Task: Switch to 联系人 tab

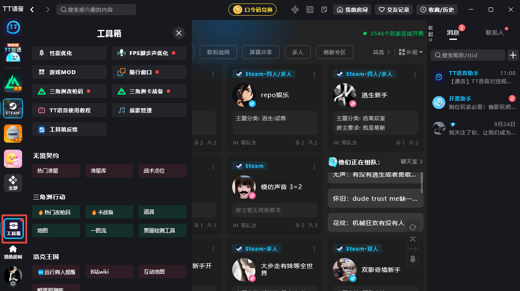Action: [x=494, y=32]
